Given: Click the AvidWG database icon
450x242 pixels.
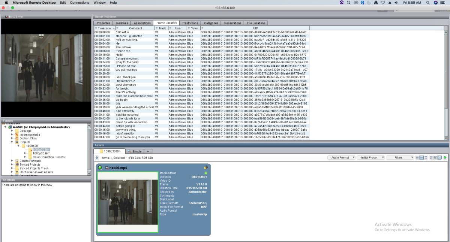Looking at the screenshot, I should click(x=10, y=127).
